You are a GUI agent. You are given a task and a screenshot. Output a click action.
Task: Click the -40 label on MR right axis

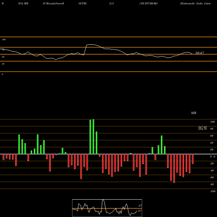[212, 171]
